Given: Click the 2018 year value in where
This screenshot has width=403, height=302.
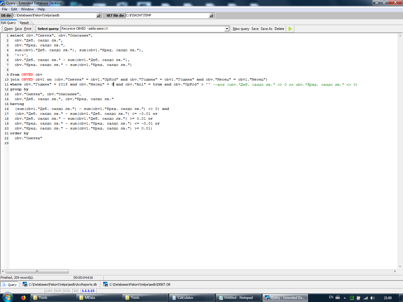Looking at the screenshot, I should (63, 84).
